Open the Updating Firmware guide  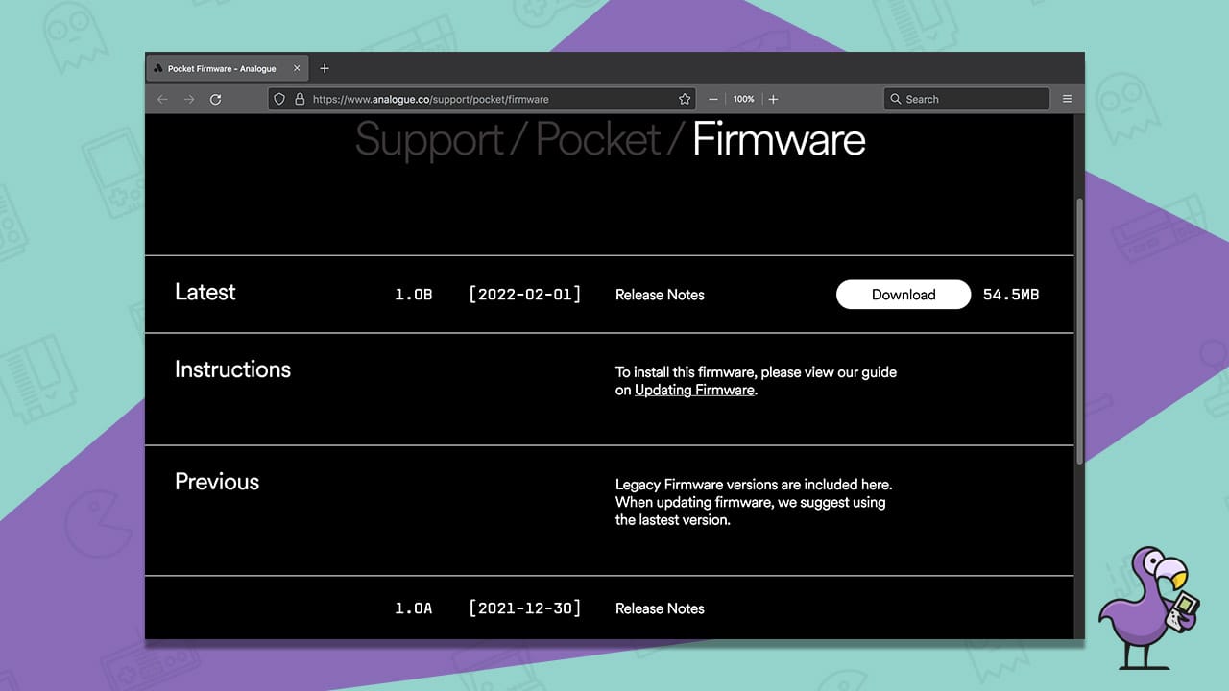693,390
